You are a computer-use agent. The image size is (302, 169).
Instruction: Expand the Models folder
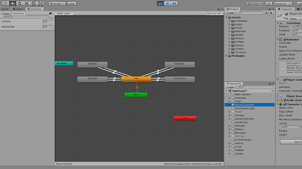[230, 35]
